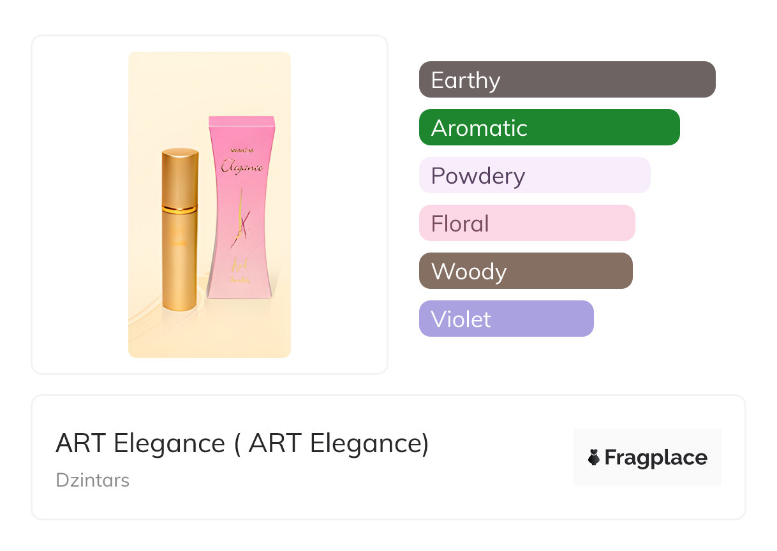Click the ART Elegance title text
The width and height of the screenshot is (777, 551).
coord(242,443)
